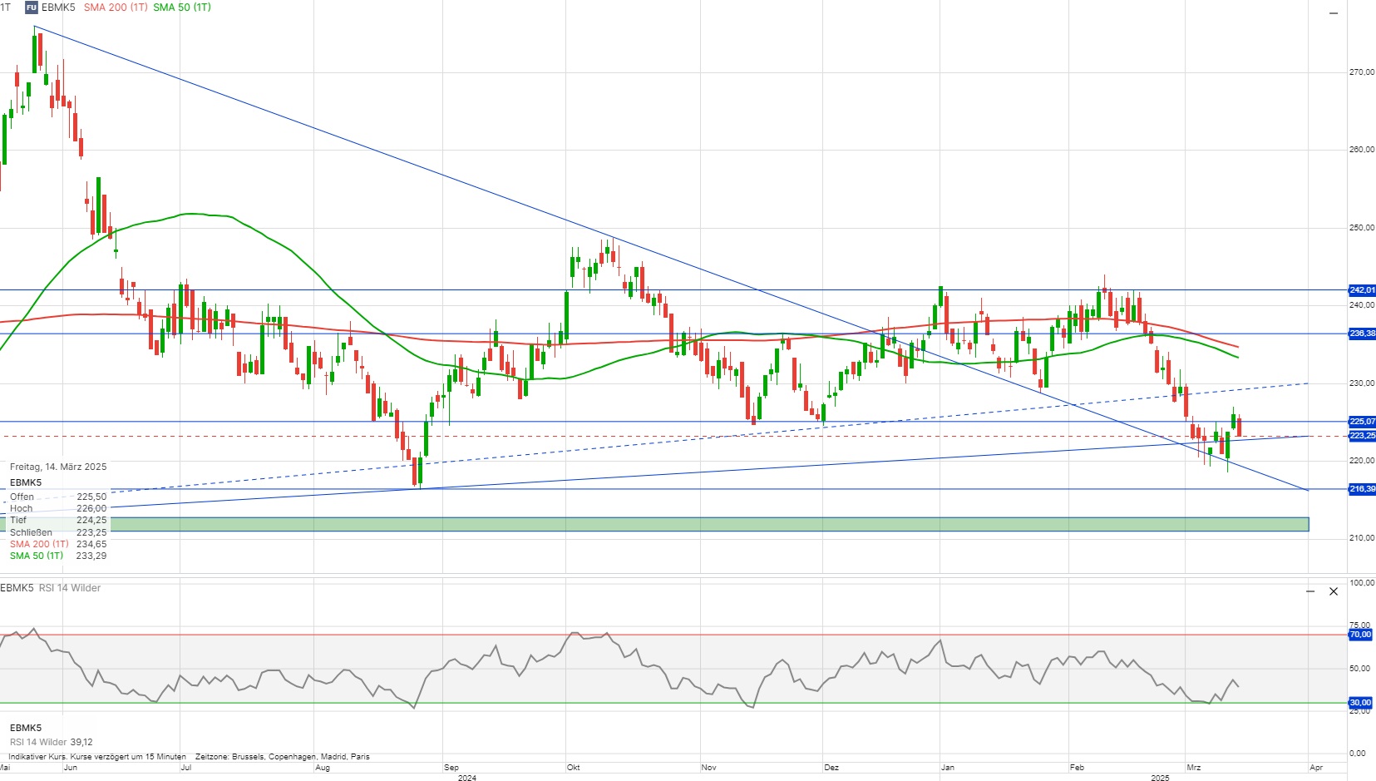Click the 242,01 price level marker

[1361, 290]
